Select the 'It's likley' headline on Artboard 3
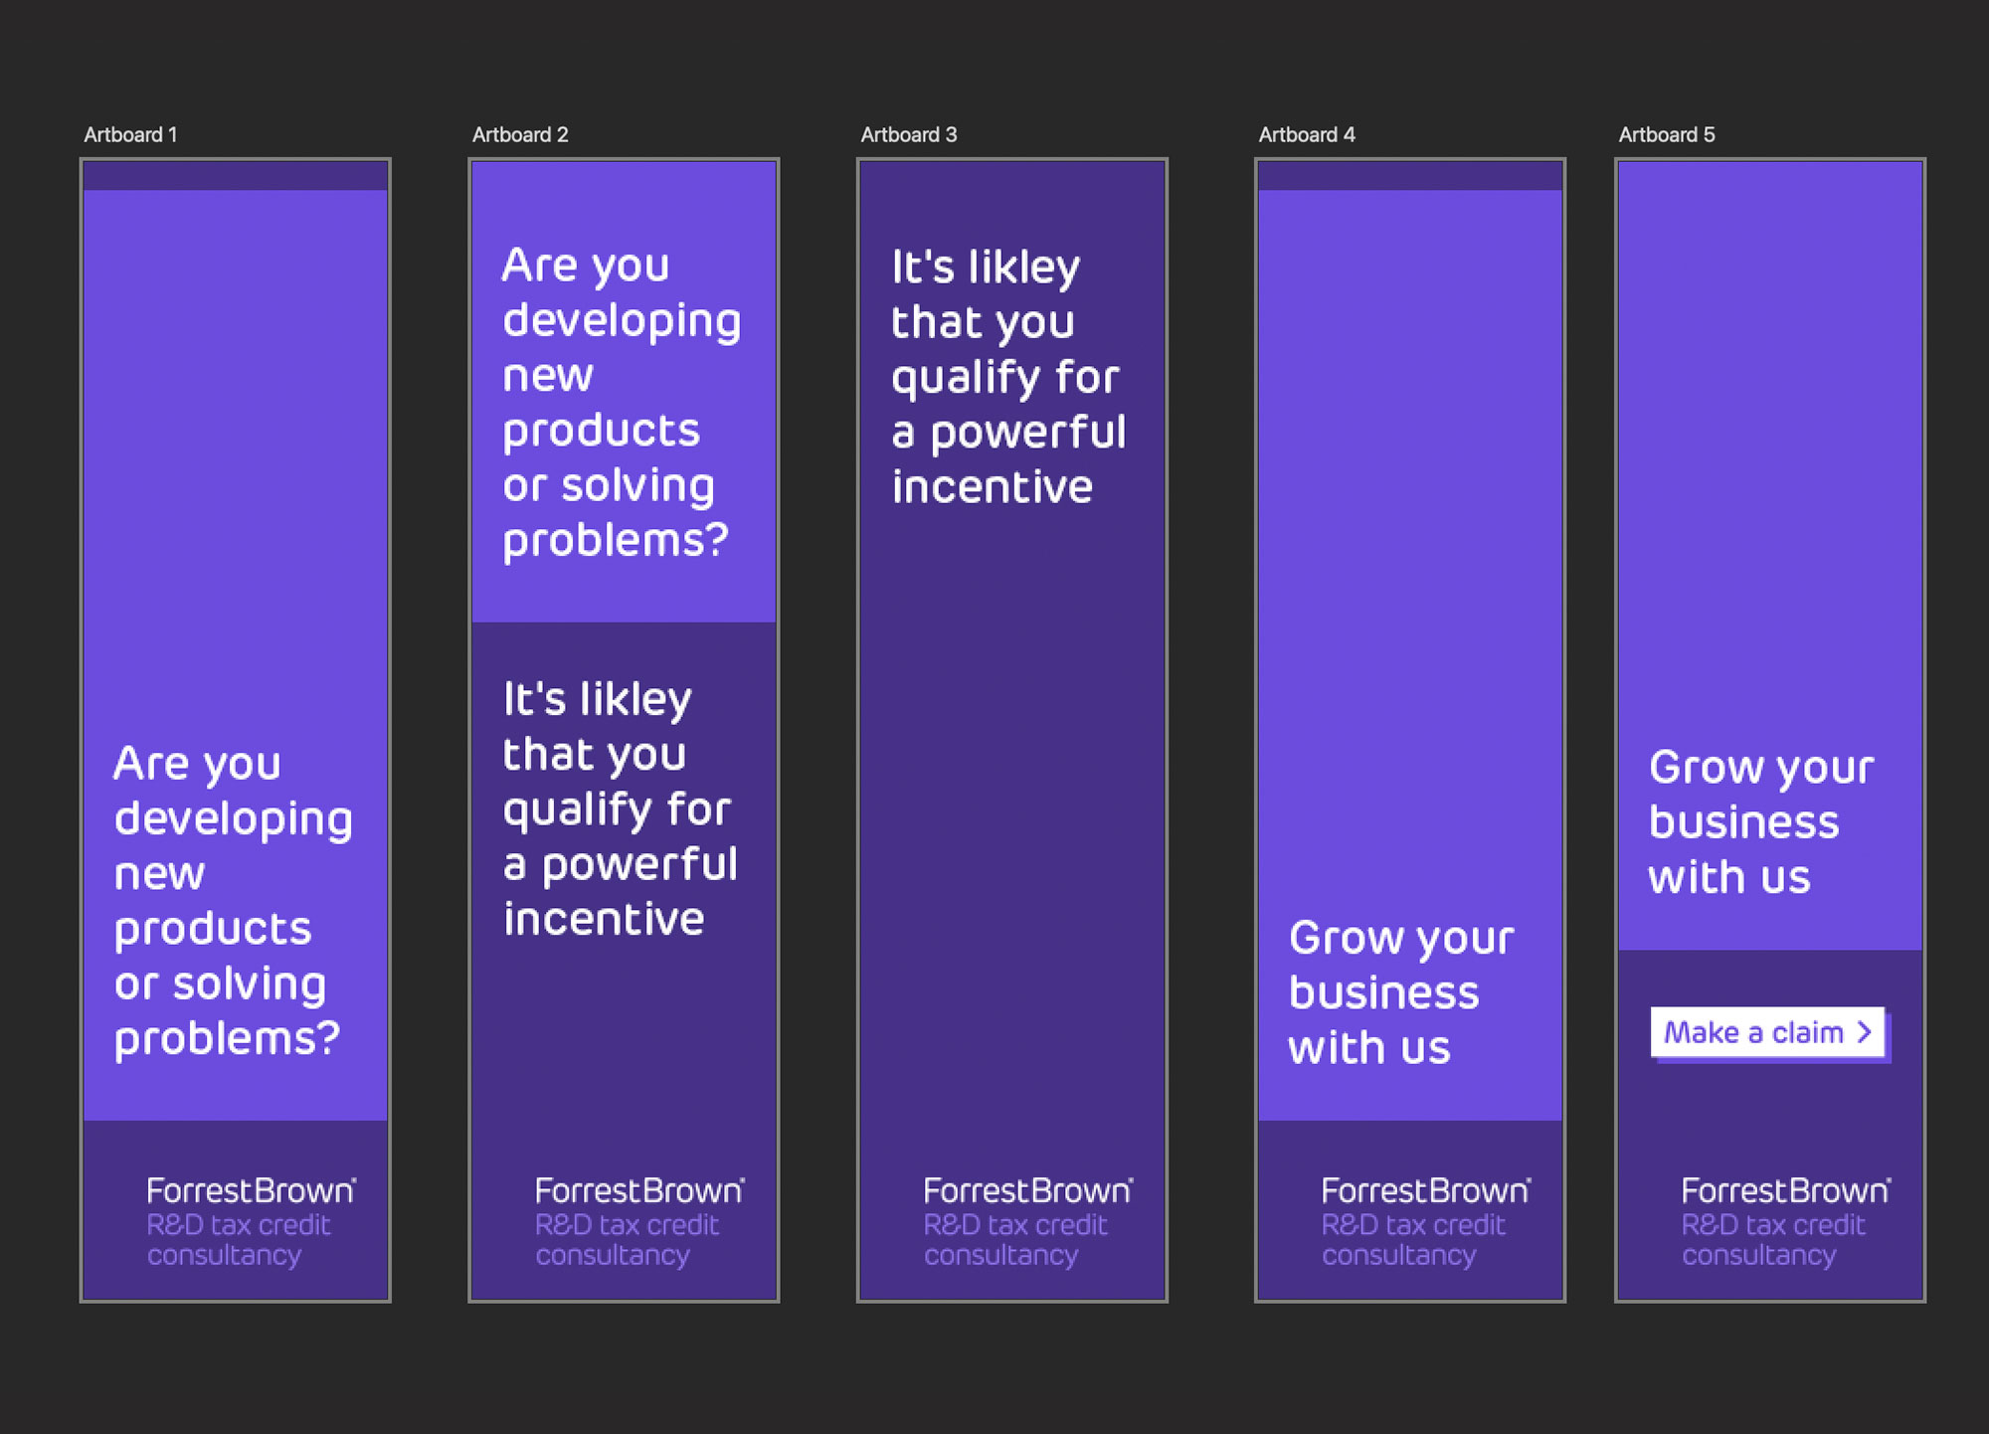The width and height of the screenshot is (1989, 1434). [x=1006, y=377]
